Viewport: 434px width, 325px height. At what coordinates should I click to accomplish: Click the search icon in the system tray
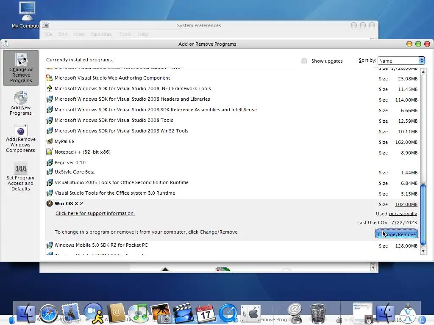pyautogui.click(x=422, y=319)
